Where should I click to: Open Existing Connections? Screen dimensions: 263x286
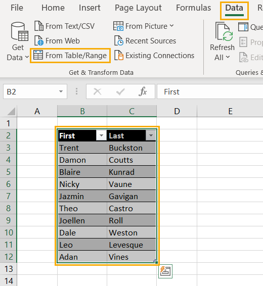point(154,56)
